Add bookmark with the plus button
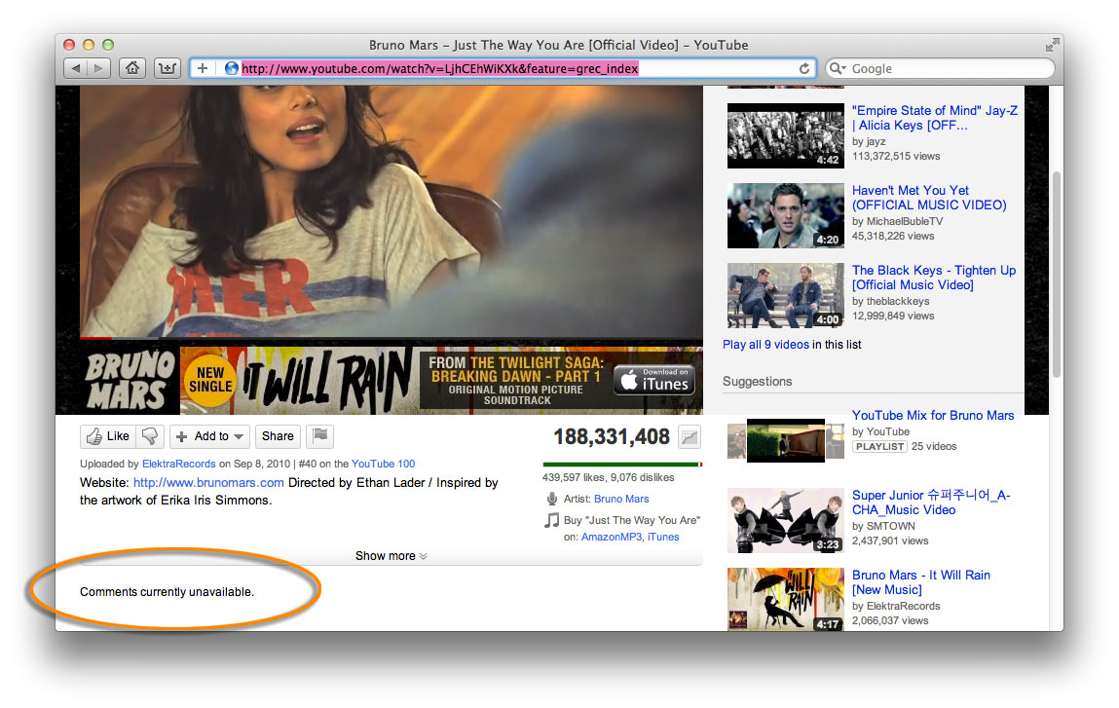 203,68
